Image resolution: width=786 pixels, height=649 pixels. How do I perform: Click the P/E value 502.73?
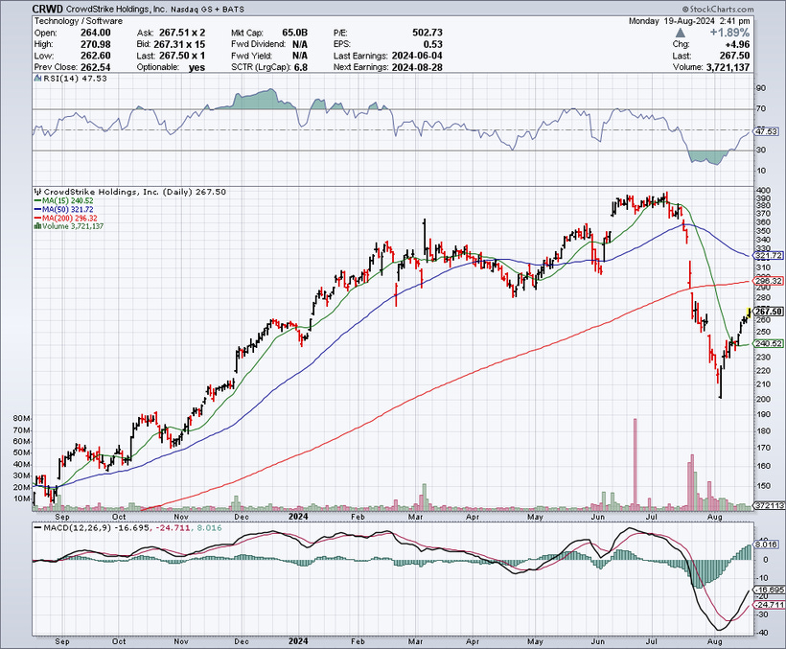point(428,33)
